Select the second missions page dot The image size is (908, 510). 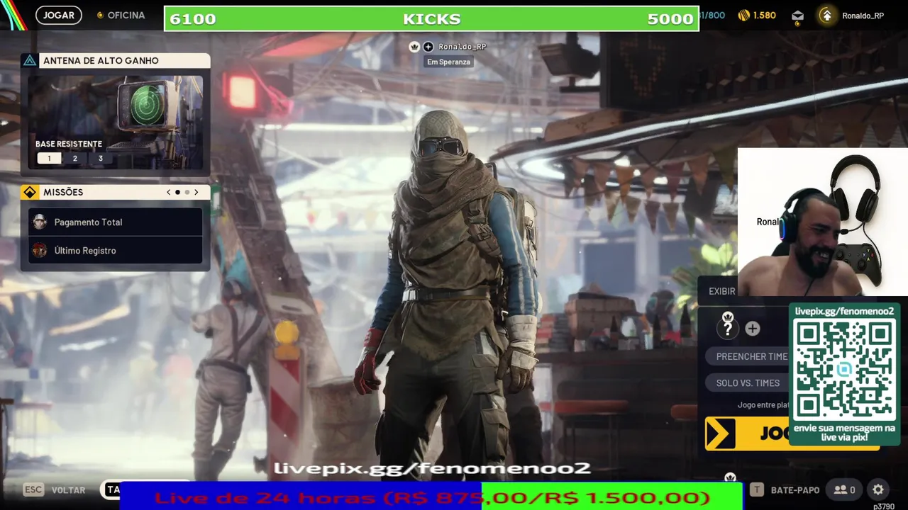(187, 192)
